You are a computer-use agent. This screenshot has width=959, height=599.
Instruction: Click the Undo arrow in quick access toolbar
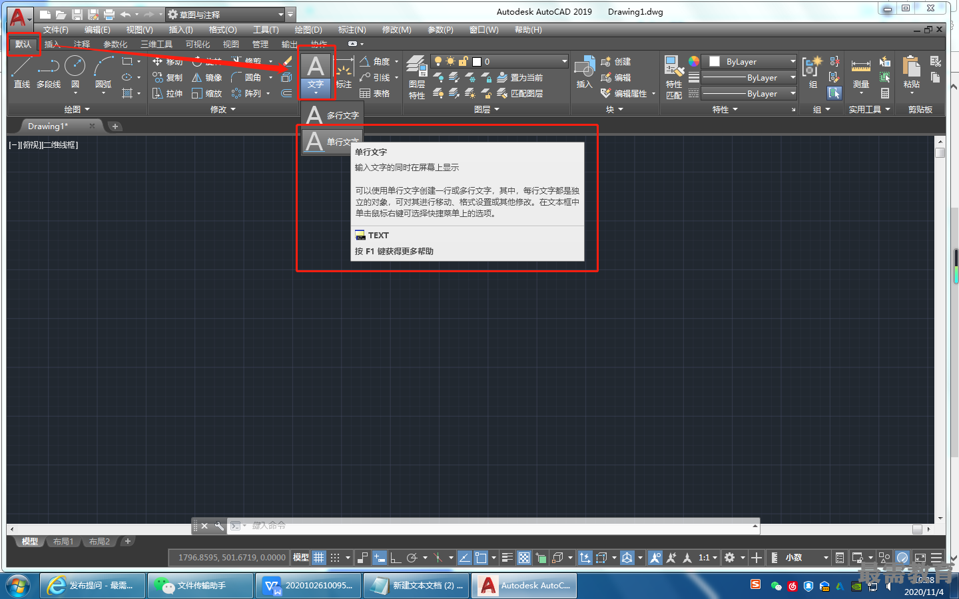coord(125,14)
